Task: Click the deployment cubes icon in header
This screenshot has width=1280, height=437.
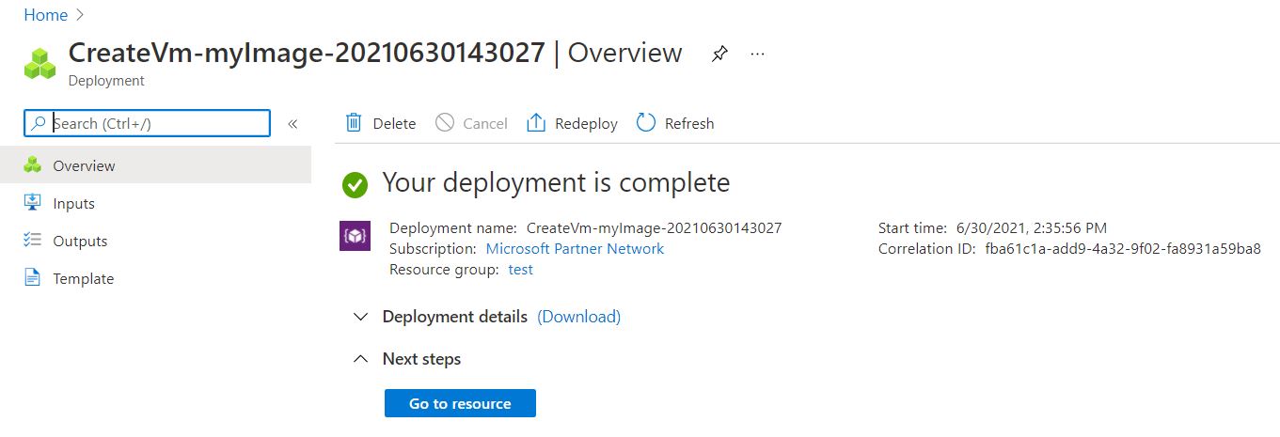Action: pyautogui.click(x=40, y=62)
